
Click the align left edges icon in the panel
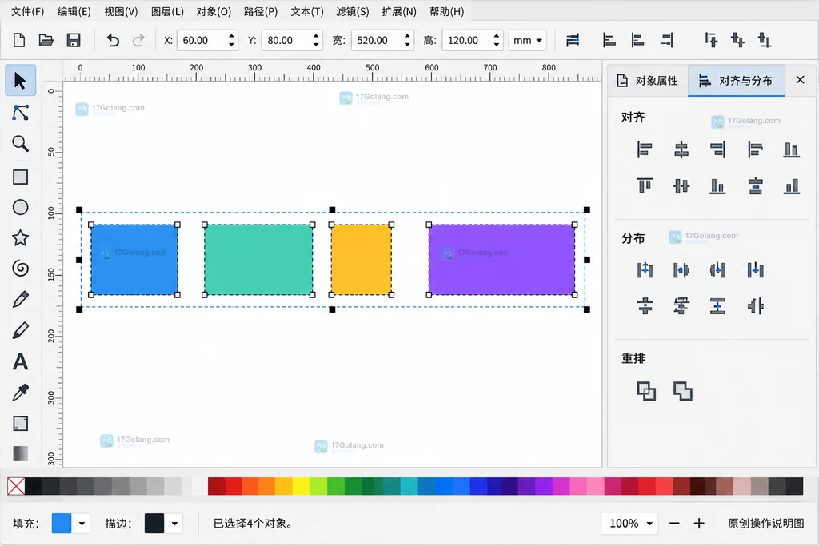(645, 149)
